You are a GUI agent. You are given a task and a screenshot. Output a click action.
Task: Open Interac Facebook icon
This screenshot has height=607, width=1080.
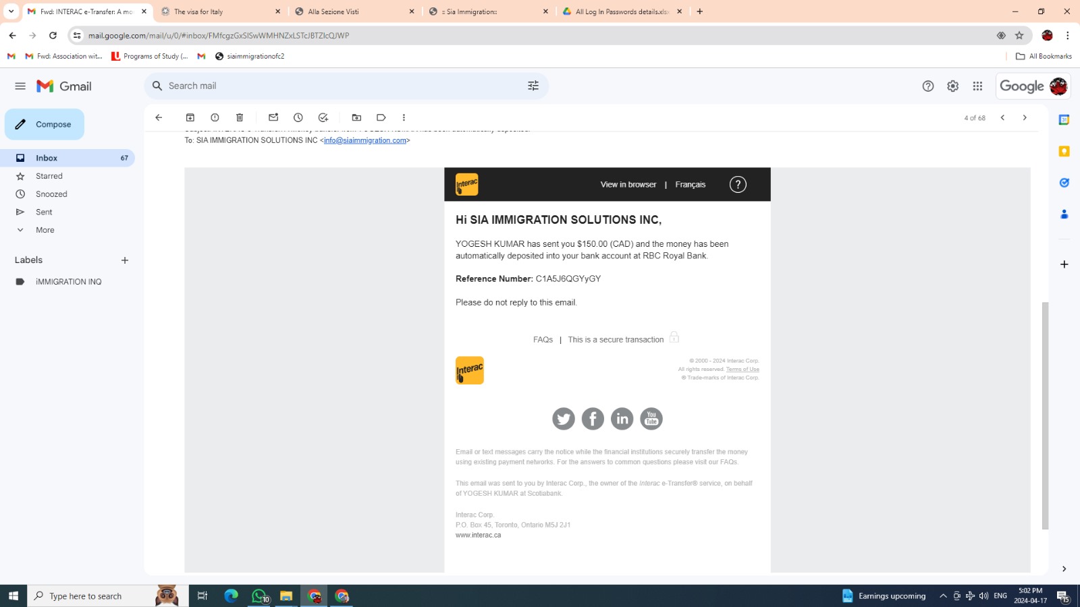click(593, 419)
